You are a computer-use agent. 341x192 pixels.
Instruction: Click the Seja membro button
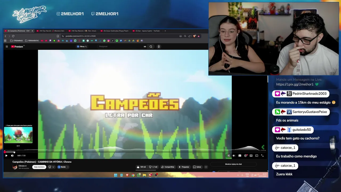click(x=39, y=167)
